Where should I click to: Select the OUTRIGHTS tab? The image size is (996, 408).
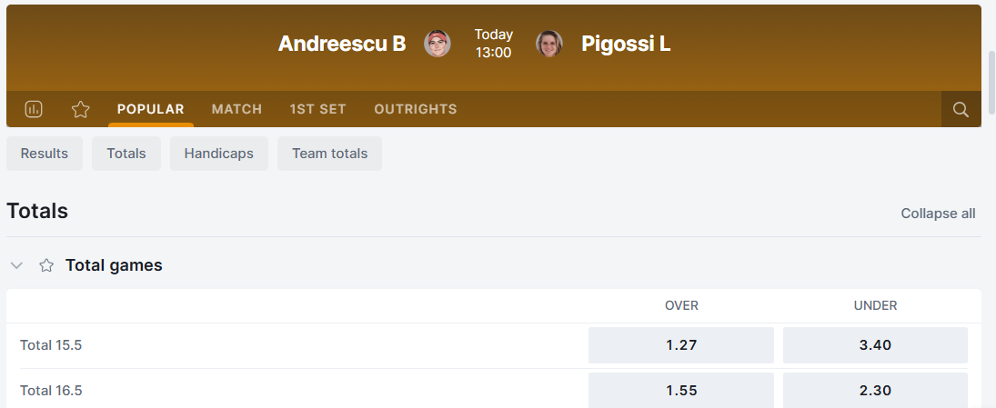415,109
